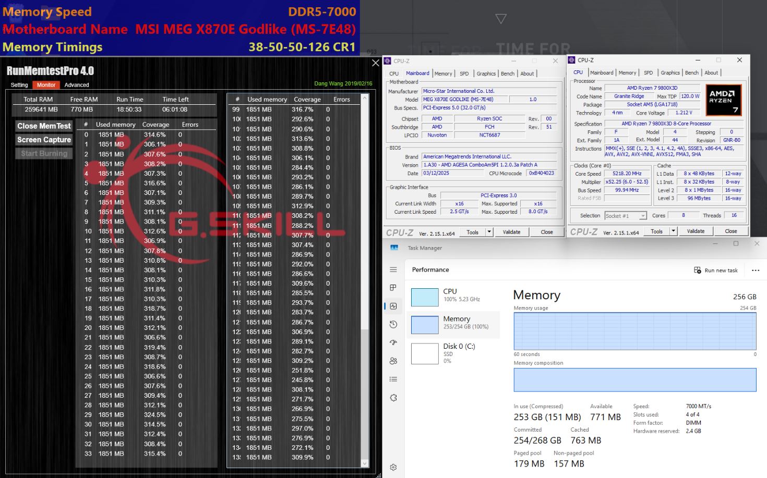Click Validate in right CPU-Z window
This screenshot has width=767, height=478.
click(696, 231)
